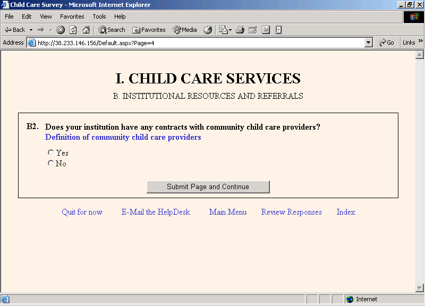The width and height of the screenshot is (425, 306).
Task: Click the title bar IE window icon
Action: click(5, 5)
